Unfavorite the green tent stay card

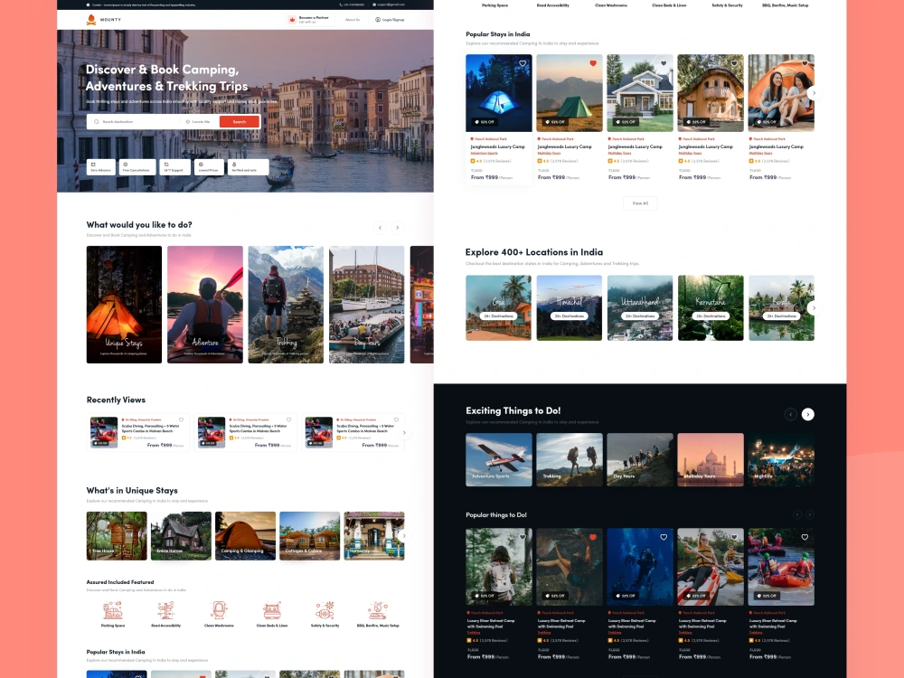593,63
